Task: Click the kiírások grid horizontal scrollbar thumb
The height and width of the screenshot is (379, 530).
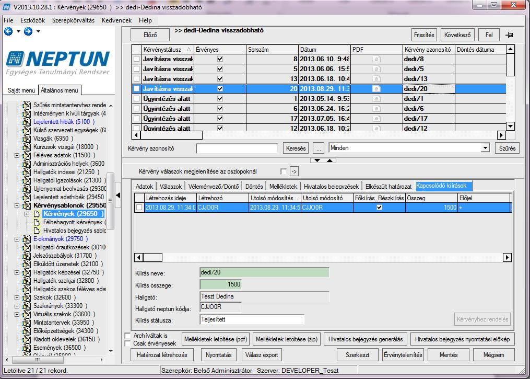Action: coord(153,258)
